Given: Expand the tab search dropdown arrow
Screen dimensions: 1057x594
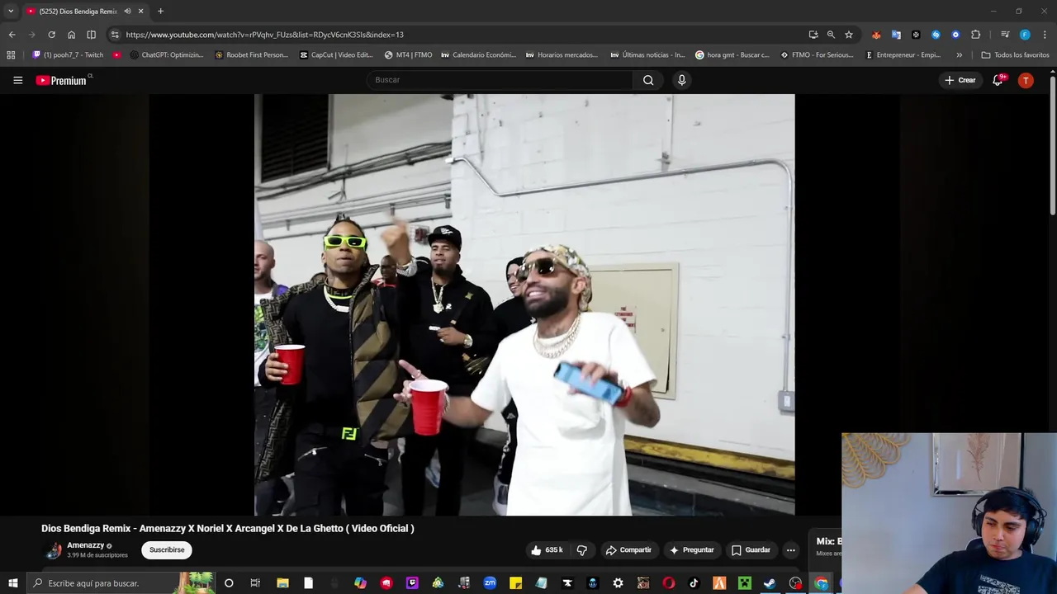Looking at the screenshot, I should (x=11, y=12).
